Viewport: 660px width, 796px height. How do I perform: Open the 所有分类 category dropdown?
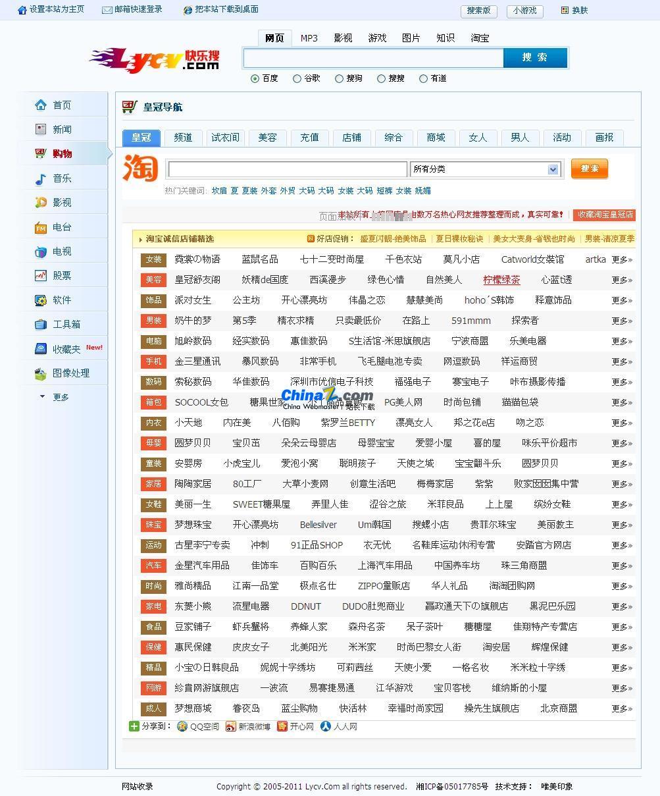point(485,169)
